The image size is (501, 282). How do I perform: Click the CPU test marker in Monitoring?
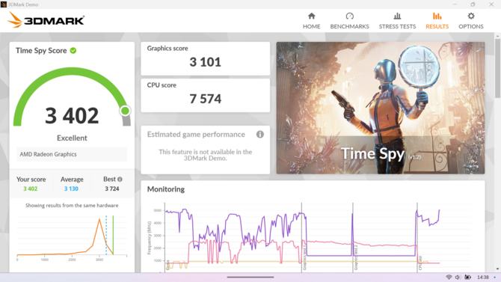(417, 237)
